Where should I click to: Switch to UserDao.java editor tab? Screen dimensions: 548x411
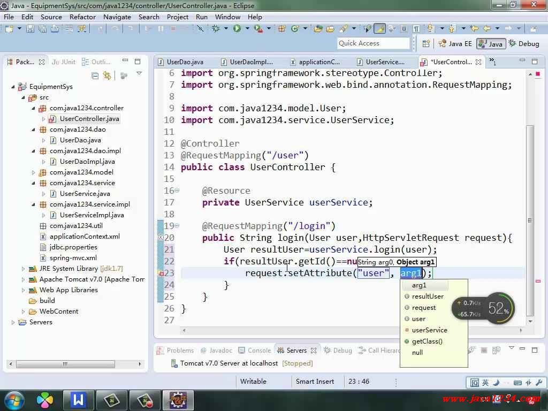[x=181, y=62]
